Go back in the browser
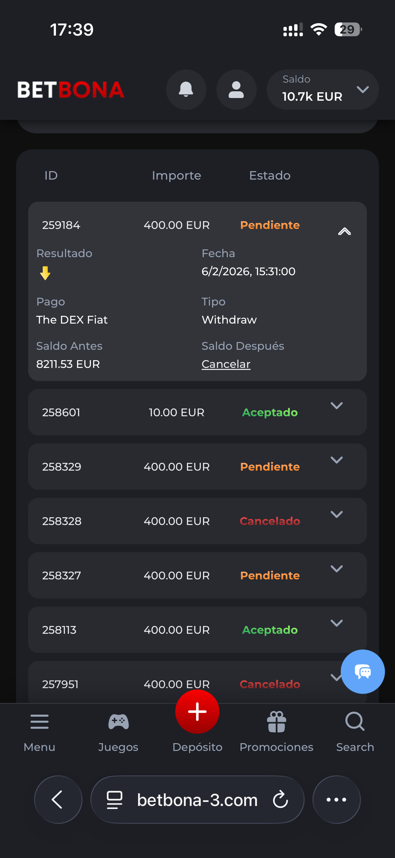 (x=58, y=800)
